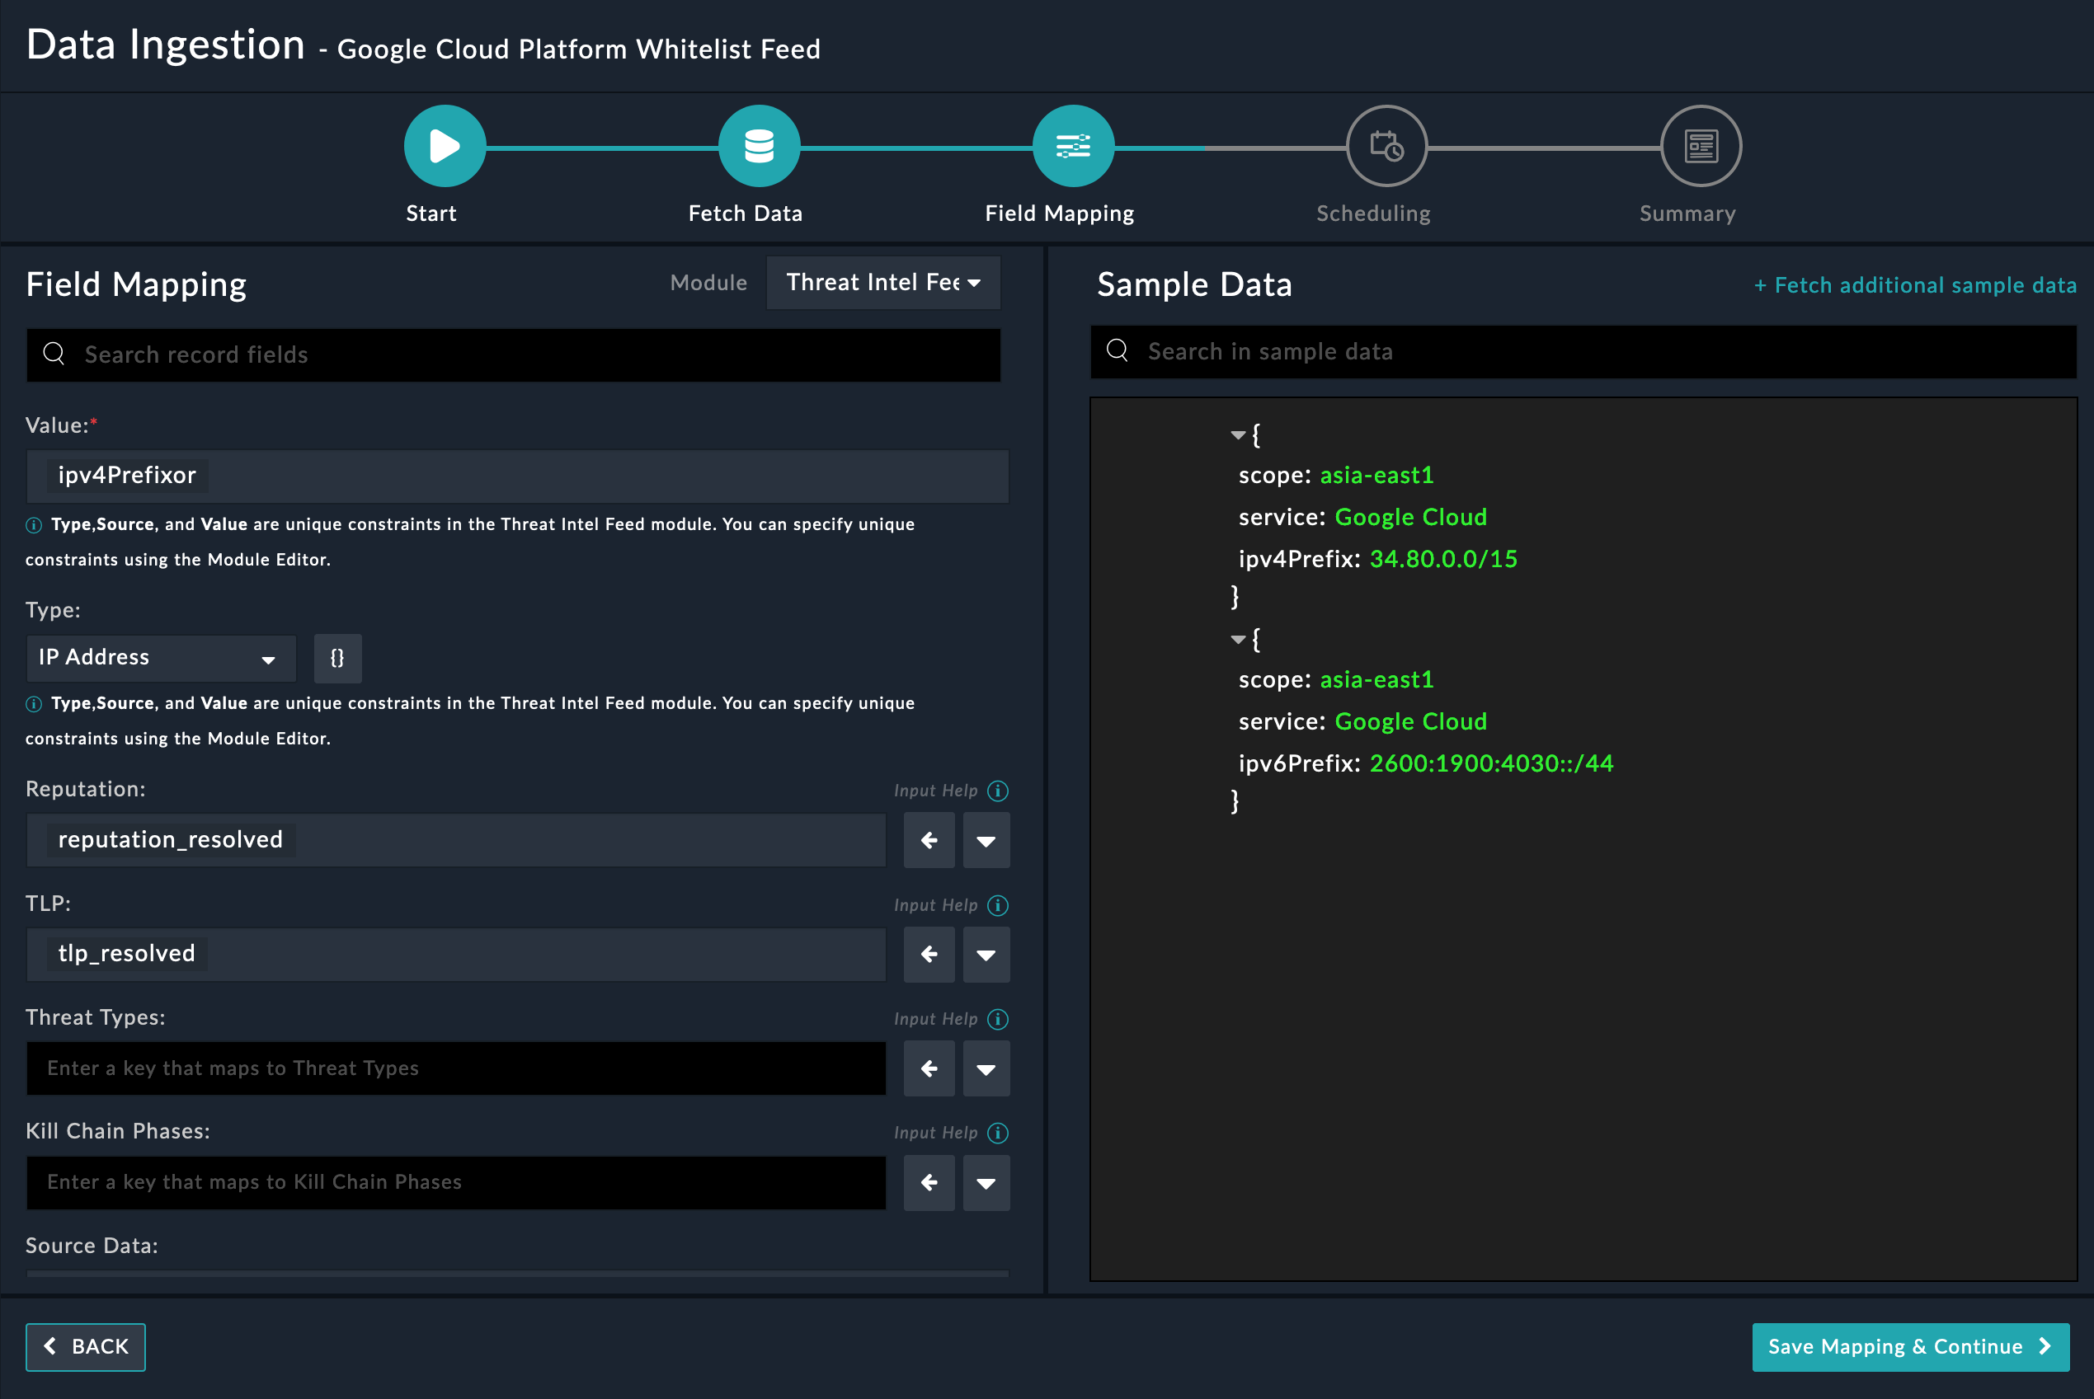Click the Start step play icon
This screenshot has width=2094, height=1399.
(x=445, y=146)
